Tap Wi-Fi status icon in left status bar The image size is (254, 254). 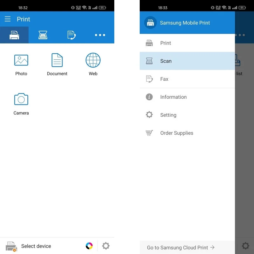(84, 7)
